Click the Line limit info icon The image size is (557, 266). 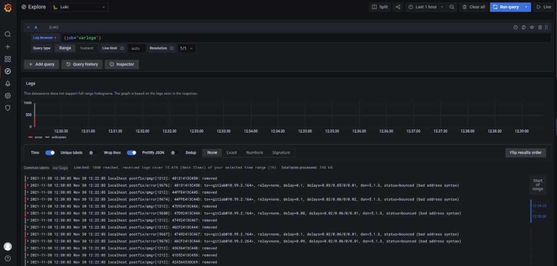click(x=122, y=48)
